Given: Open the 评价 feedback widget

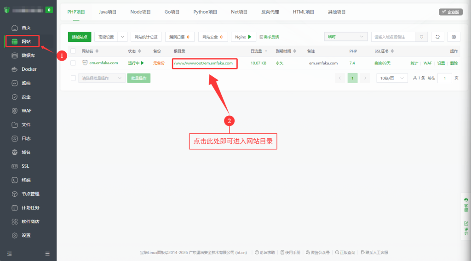Looking at the screenshot, I should (x=466, y=228).
